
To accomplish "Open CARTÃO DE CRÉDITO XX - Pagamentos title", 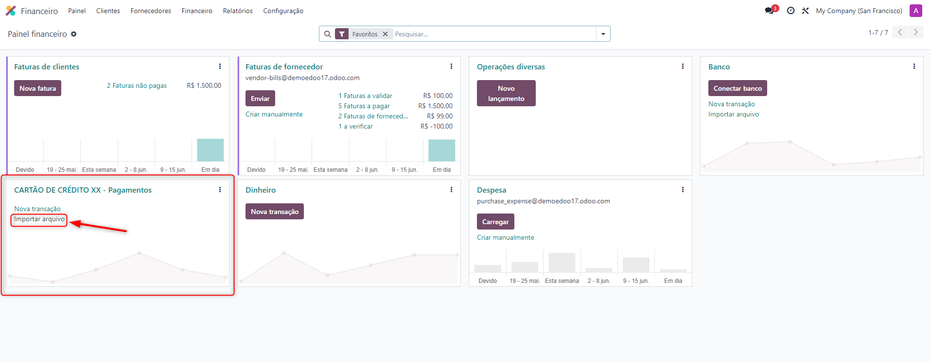I will [x=83, y=190].
